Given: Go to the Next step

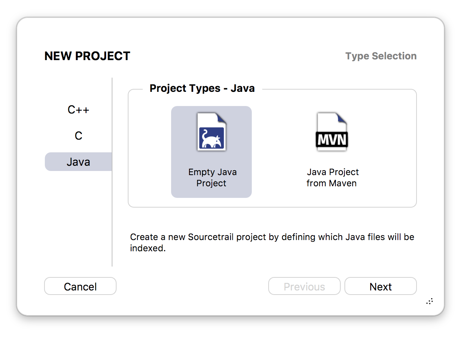Looking at the screenshot, I should 380,286.
